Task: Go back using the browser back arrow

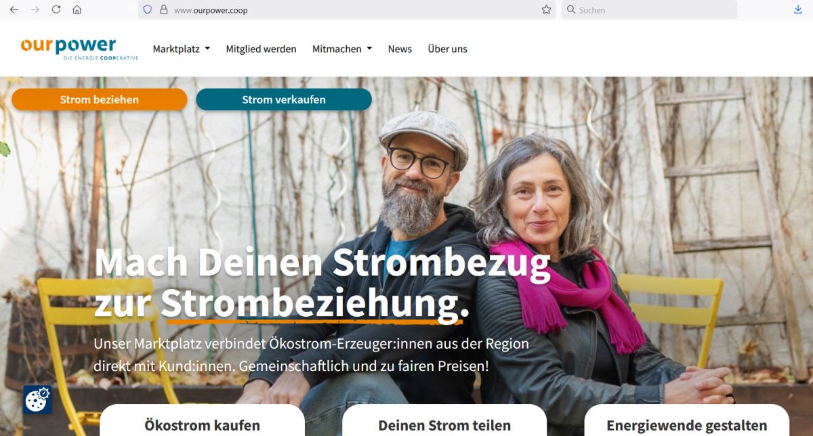Action: (x=14, y=9)
